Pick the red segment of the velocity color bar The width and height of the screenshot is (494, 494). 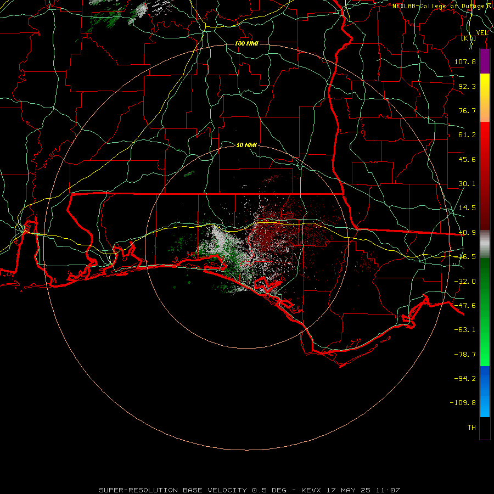click(x=485, y=176)
